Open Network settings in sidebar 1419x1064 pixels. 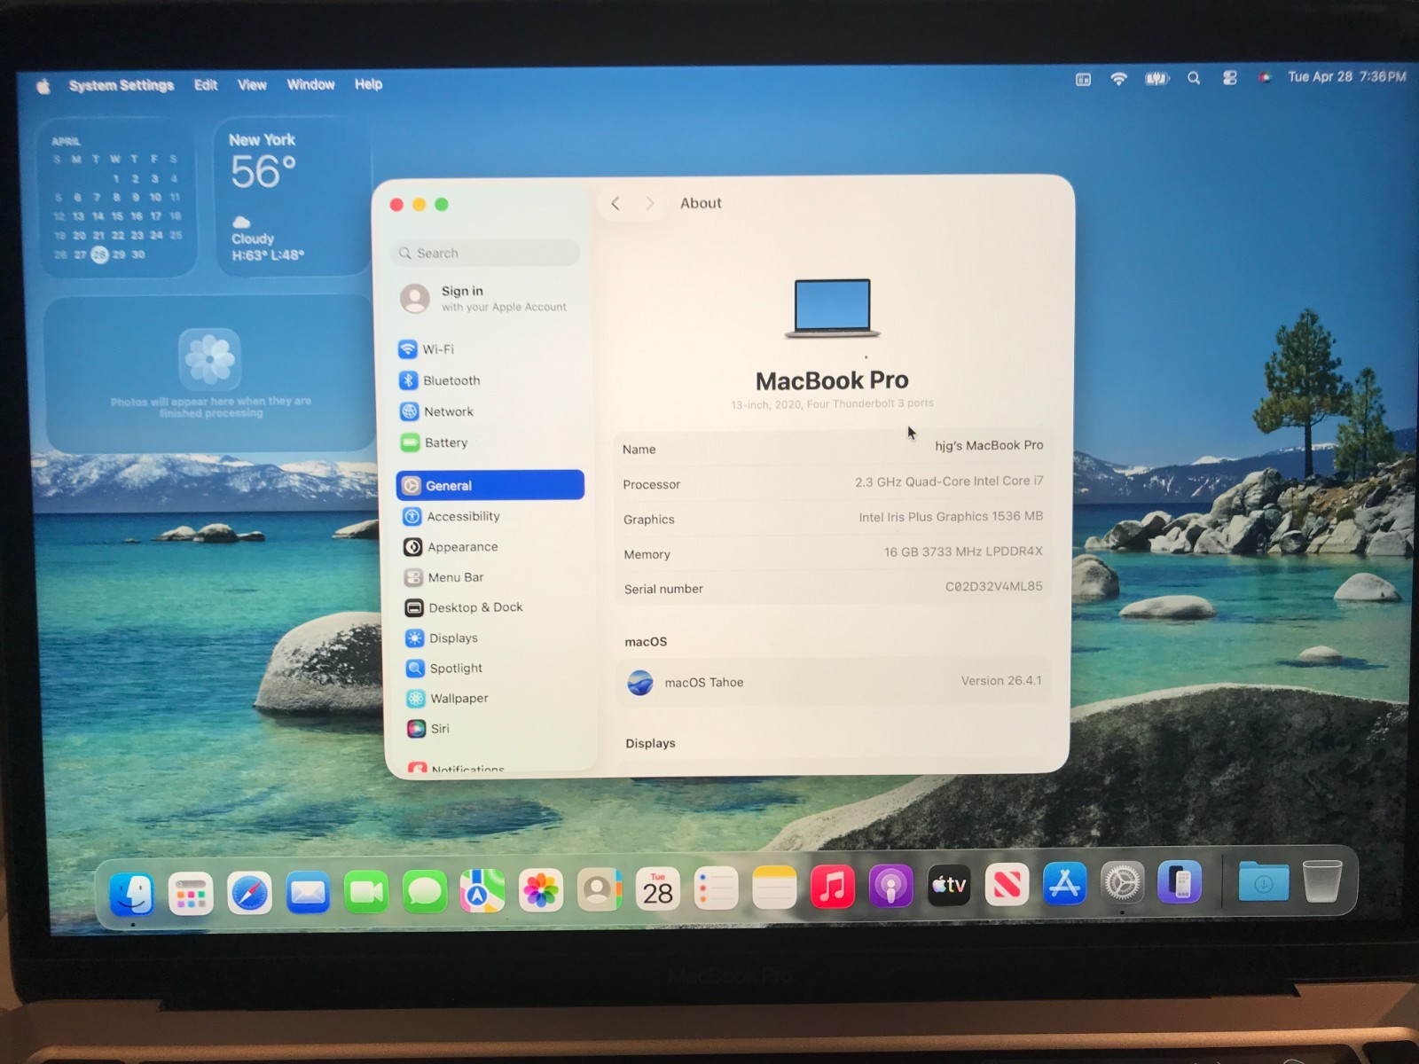(x=436, y=411)
